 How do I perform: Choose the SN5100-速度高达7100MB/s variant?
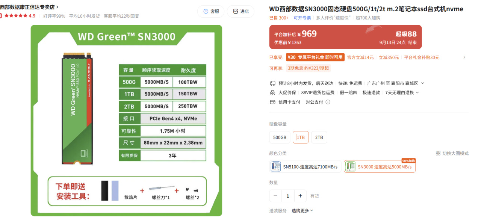(305, 166)
